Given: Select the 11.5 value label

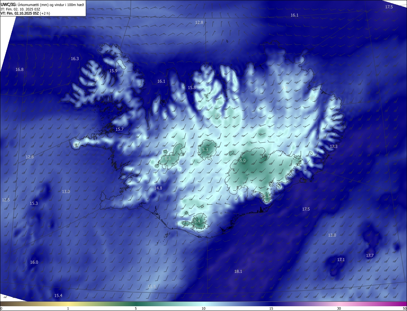Looking at the screenshot, I should point(152,287).
